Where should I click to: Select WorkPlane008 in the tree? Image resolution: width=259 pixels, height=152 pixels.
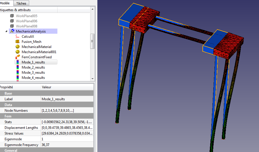point(27,26)
